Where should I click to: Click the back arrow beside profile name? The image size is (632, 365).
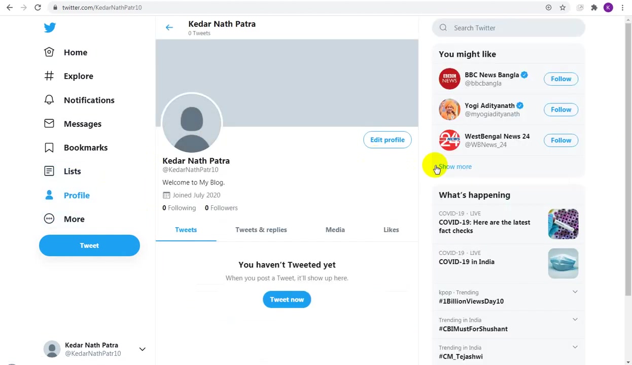click(x=169, y=27)
